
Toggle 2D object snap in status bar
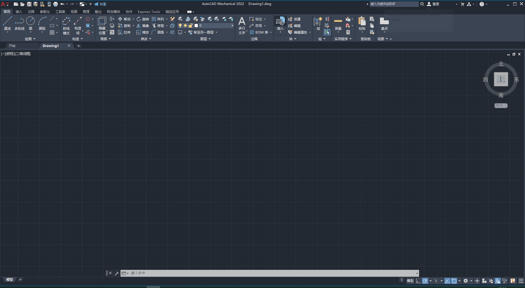coord(454,281)
